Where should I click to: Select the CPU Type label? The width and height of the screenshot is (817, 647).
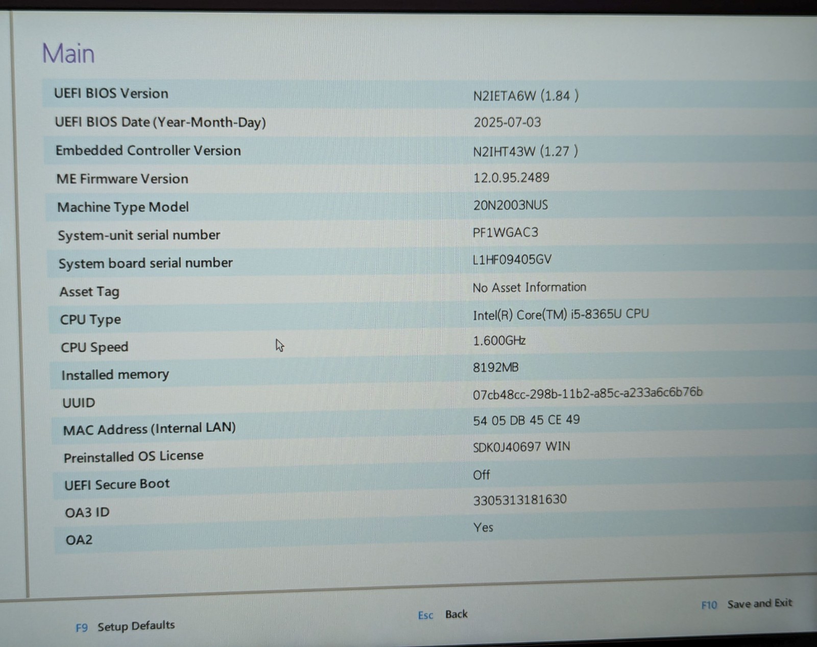[x=90, y=320]
